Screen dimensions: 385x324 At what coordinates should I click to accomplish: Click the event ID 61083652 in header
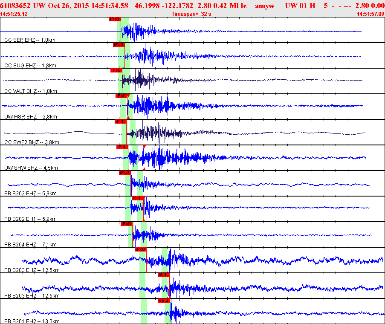pyautogui.click(x=15, y=6)
